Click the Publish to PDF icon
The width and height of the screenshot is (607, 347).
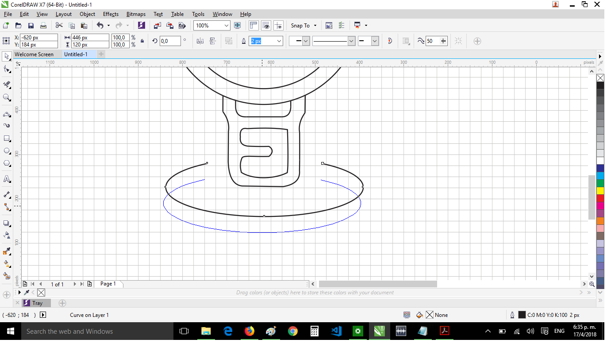point(181,26)
